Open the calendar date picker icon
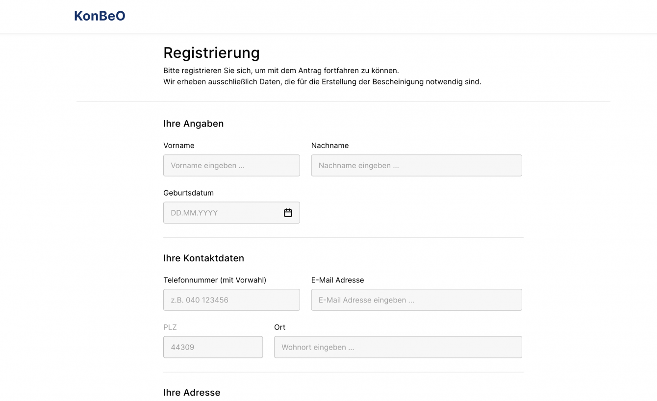 (x=288, y=213)
